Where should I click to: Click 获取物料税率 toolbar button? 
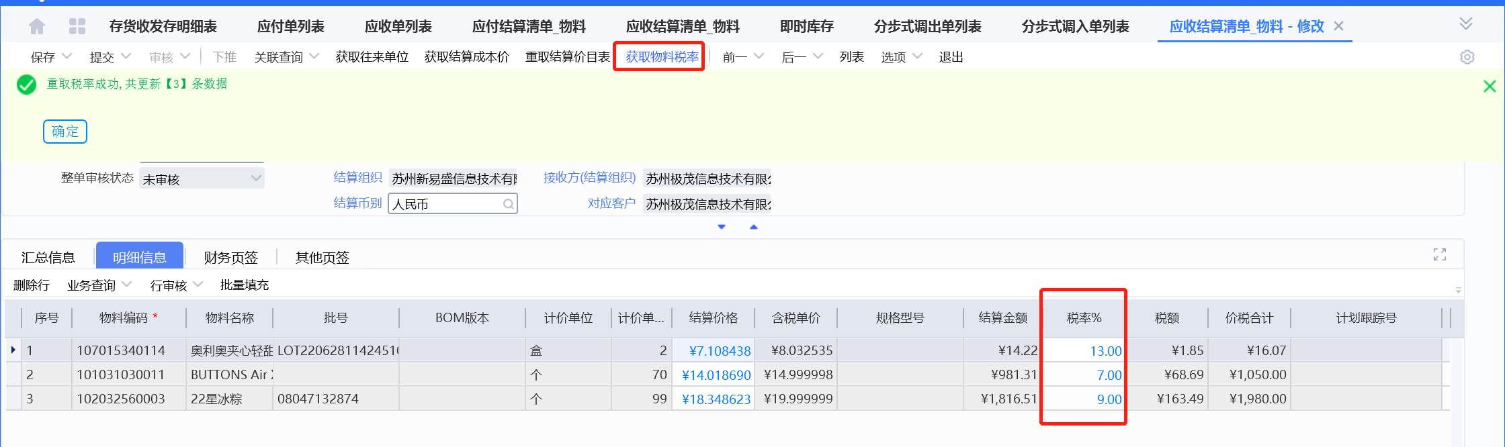click(x=662, y=57)
